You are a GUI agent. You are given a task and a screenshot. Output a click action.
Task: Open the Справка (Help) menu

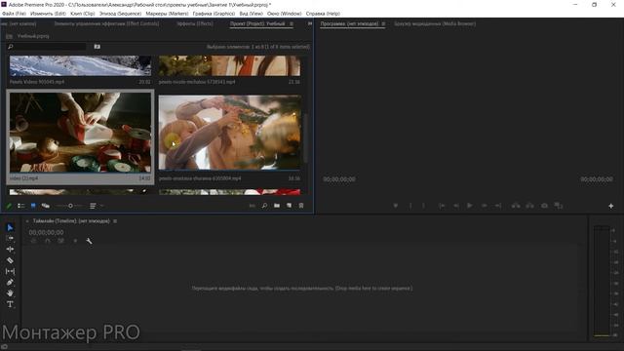[323, 14]
